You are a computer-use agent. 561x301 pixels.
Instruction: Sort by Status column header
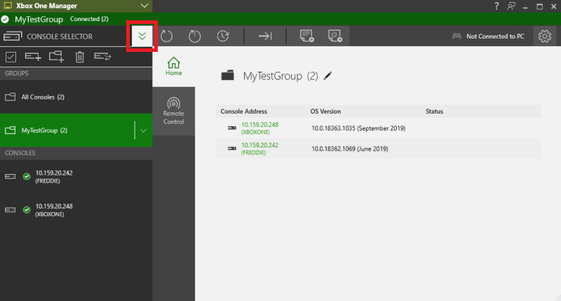[x=434, y=112]
